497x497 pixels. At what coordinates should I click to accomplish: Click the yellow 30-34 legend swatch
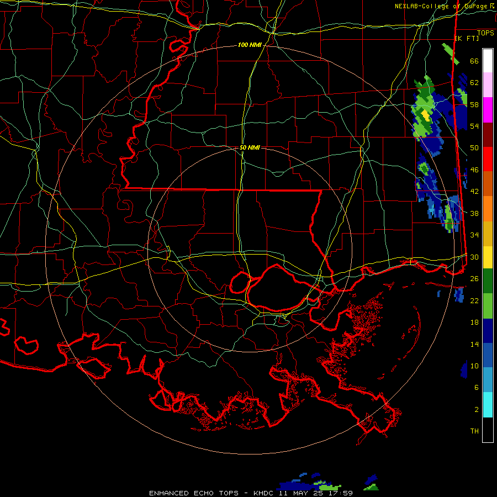pos(488,257)
